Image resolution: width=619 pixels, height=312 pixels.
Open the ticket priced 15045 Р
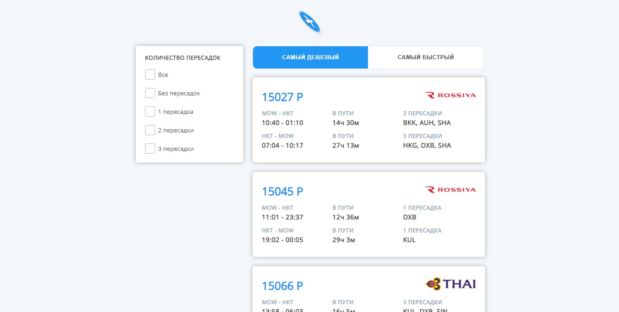tap(283, 192)
